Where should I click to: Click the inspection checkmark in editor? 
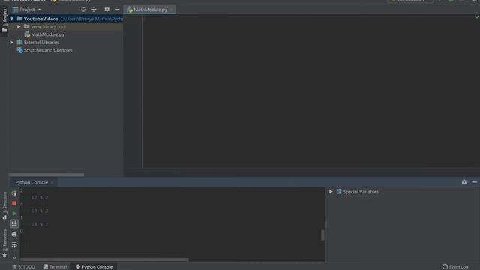[x=477, y=16]
